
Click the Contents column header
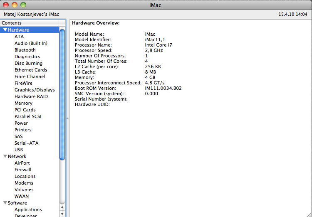coord(30,23)
